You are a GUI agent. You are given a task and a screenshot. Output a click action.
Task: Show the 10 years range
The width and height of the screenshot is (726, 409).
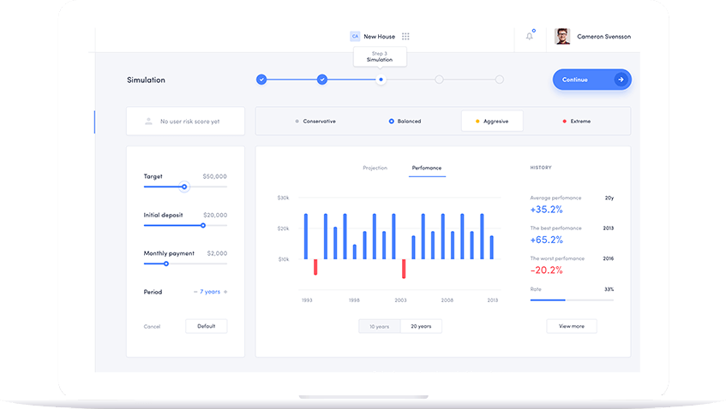coord(380,326)
